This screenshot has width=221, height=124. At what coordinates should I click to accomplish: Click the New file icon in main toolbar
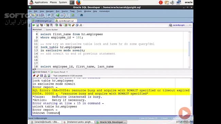[x=31, y=15]
